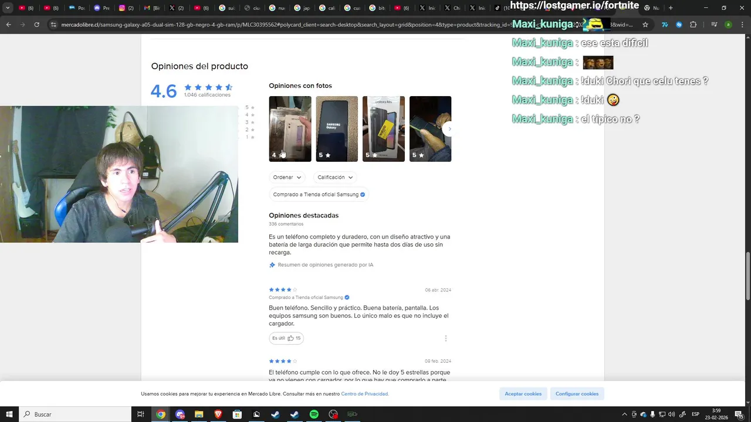751x422 pixels.
Task: Click the tray microphone icon
Action: (652, 414)
